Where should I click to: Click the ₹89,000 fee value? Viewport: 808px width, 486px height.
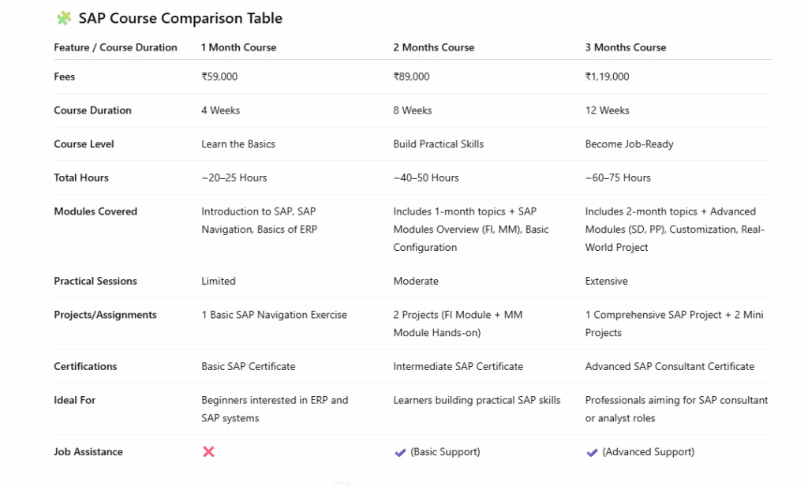411,77
